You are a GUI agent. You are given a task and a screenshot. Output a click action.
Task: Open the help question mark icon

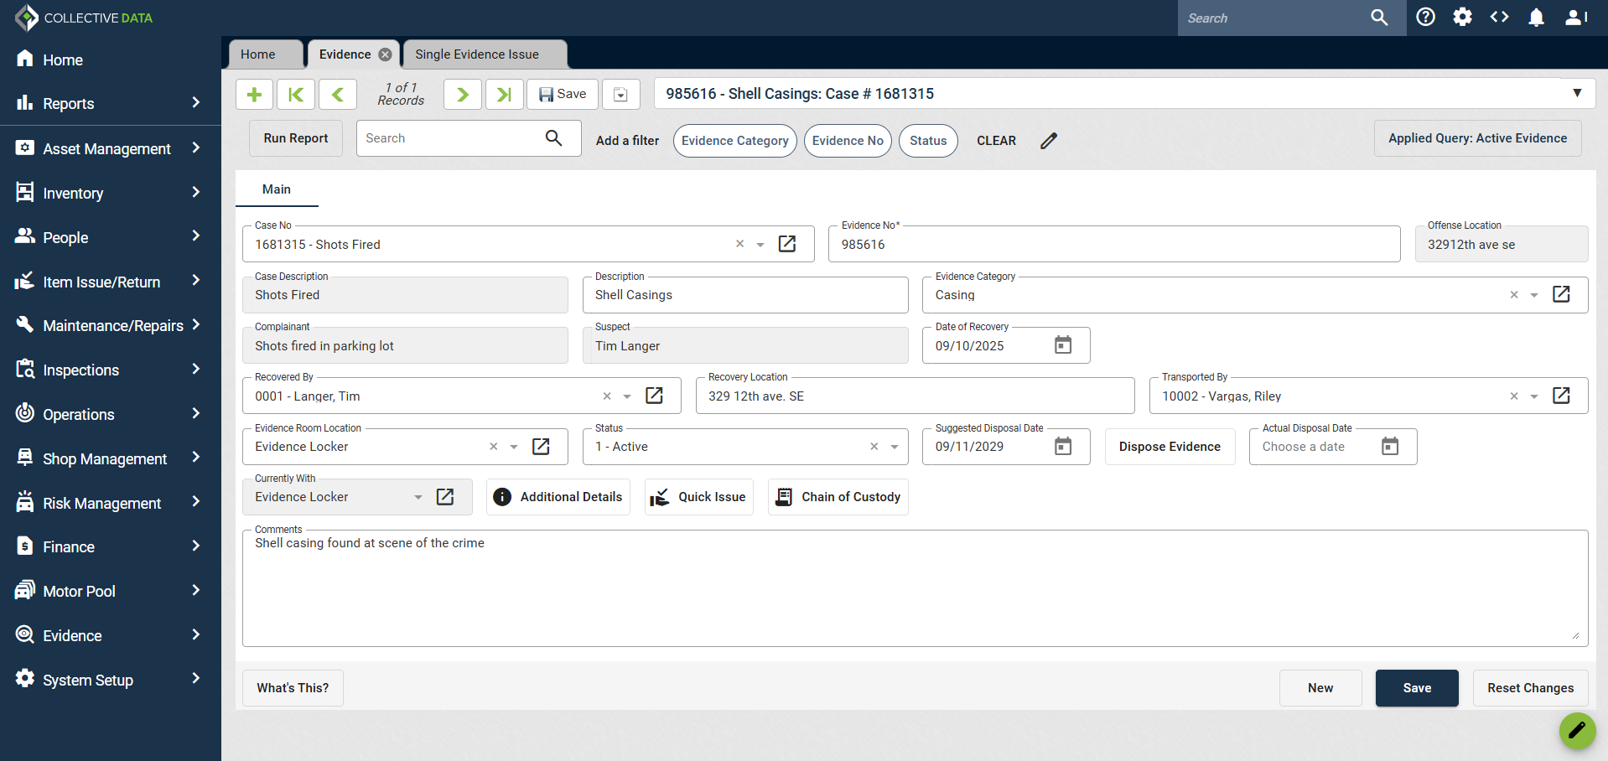pyautogui.click(x=1425, y=18)
